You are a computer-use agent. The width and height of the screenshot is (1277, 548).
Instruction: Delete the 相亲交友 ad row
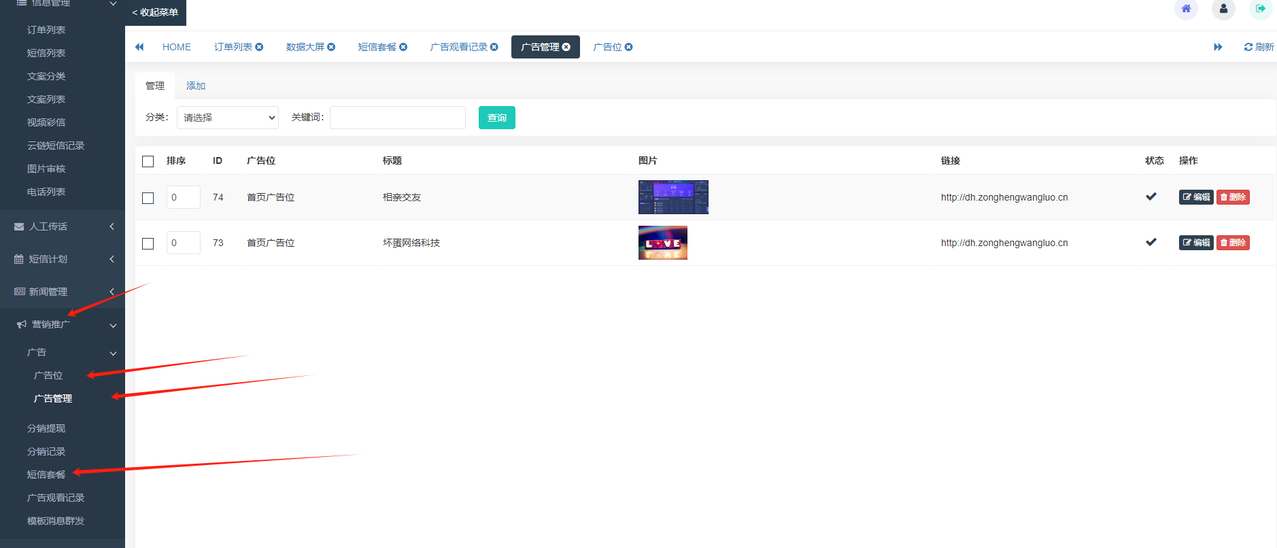click(x=1233, y=197)
